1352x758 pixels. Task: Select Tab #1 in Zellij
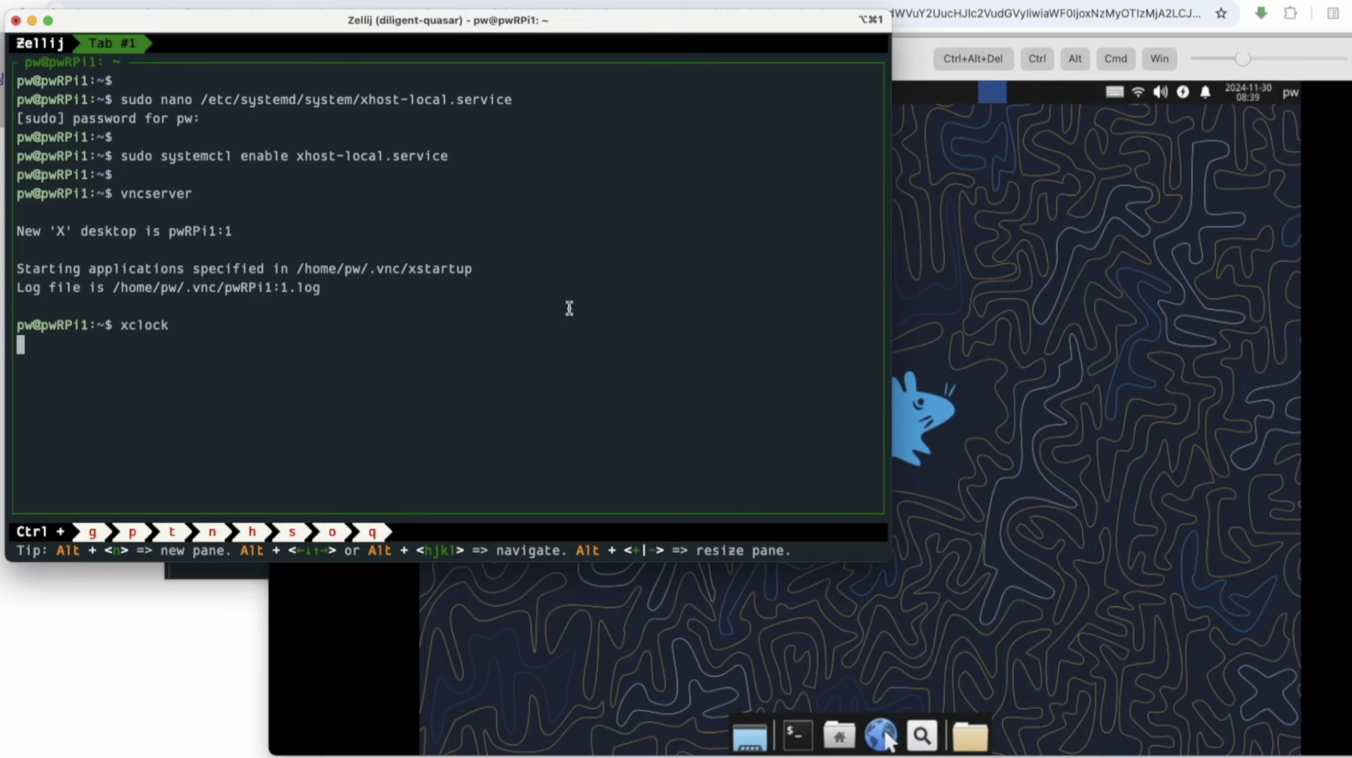112,44
